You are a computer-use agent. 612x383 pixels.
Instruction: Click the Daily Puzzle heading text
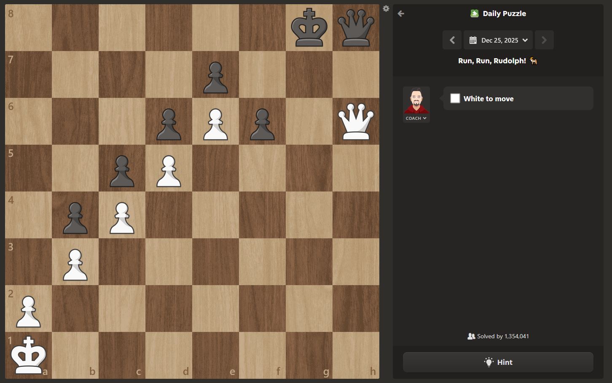pyautogui.click(x=504, y=13)
